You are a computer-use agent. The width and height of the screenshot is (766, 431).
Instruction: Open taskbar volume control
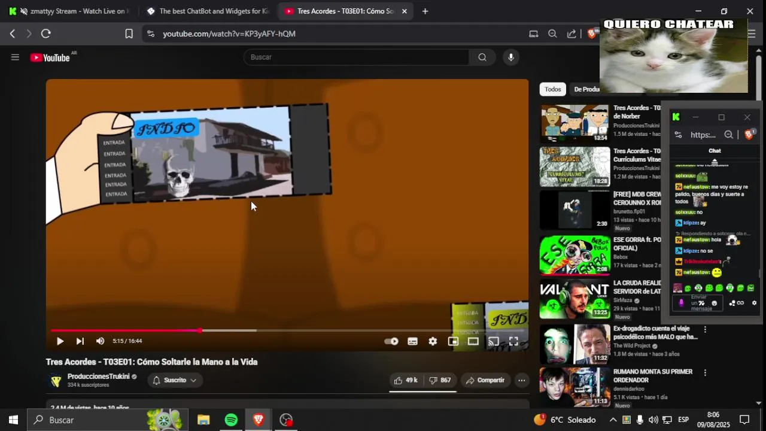click(x=653, y=420)
